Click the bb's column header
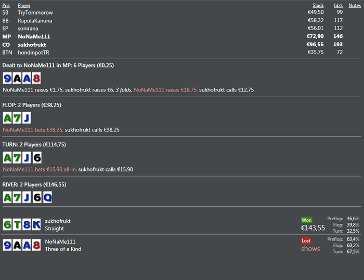 tap(338, 5)
